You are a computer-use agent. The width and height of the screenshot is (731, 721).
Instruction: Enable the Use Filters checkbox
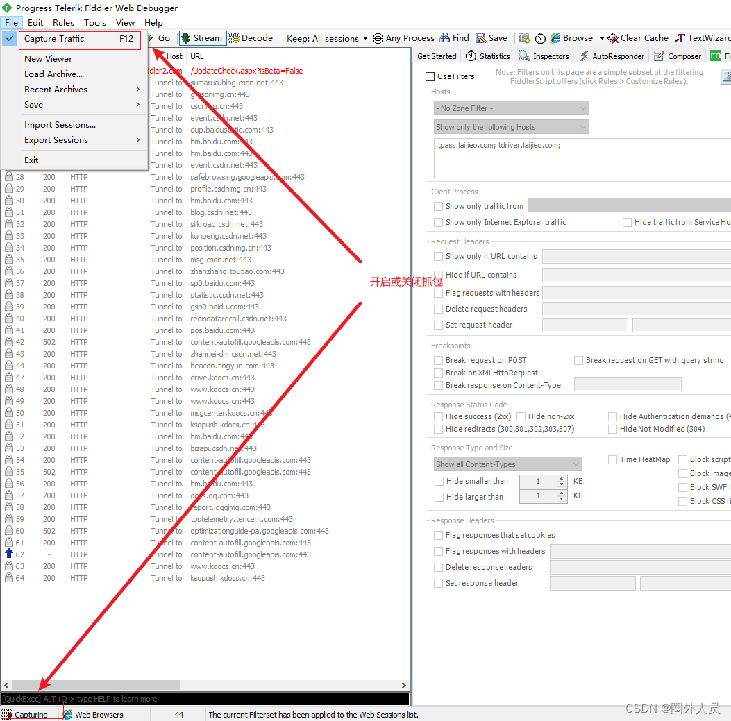(x=430, y=76)
